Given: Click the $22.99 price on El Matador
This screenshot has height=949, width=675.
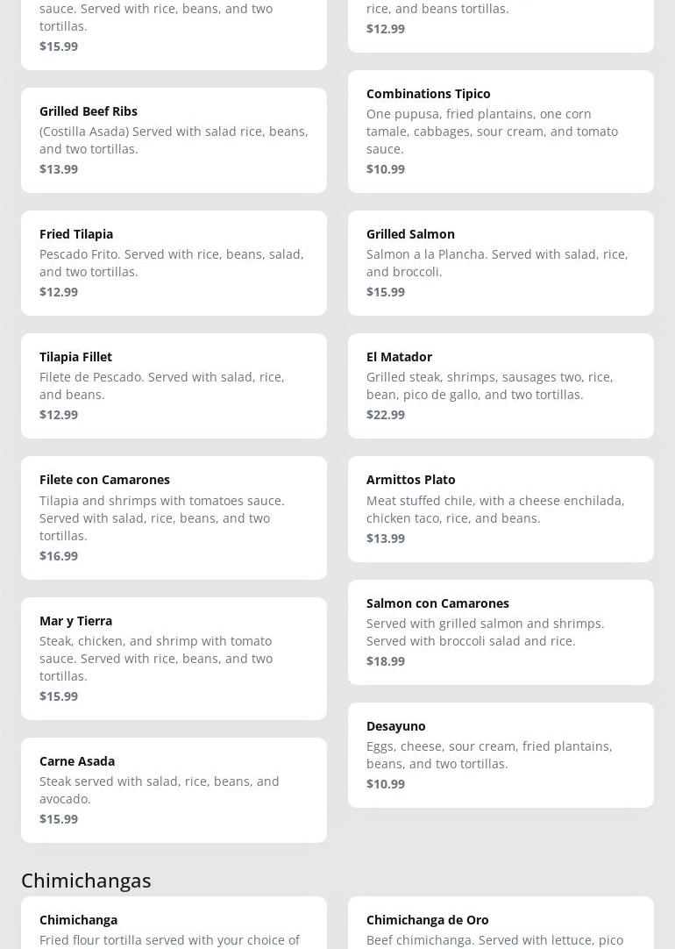Looking at the screenshot, I should tap(386, 415).
